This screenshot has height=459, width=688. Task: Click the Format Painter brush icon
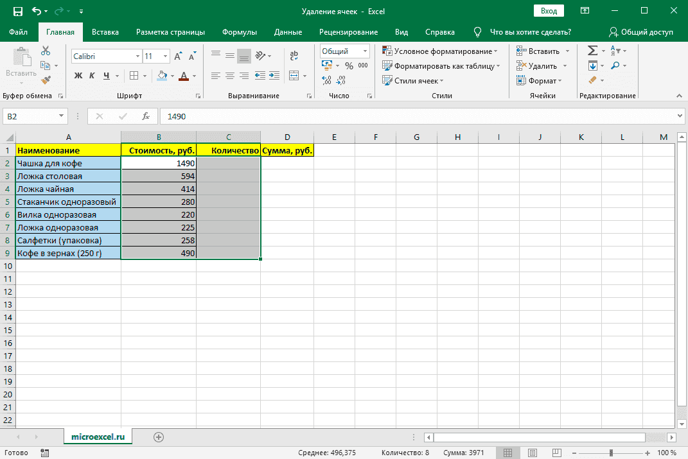tap(46, 80)
